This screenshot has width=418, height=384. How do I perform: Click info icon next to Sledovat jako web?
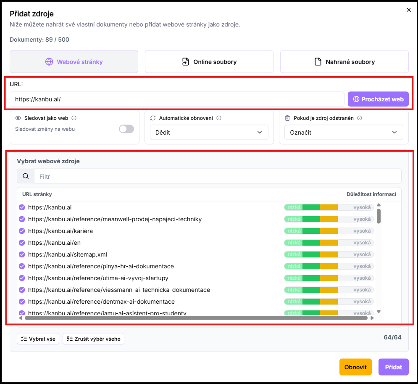[x=74, y=118]
